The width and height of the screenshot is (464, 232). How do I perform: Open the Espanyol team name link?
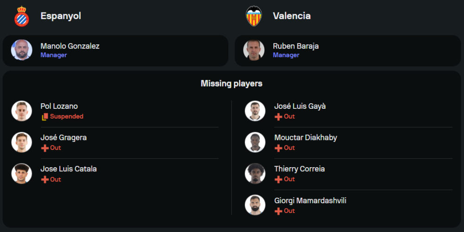(61, 16)
